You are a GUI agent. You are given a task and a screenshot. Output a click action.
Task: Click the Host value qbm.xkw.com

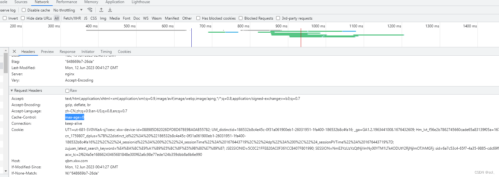coord(76,161)
